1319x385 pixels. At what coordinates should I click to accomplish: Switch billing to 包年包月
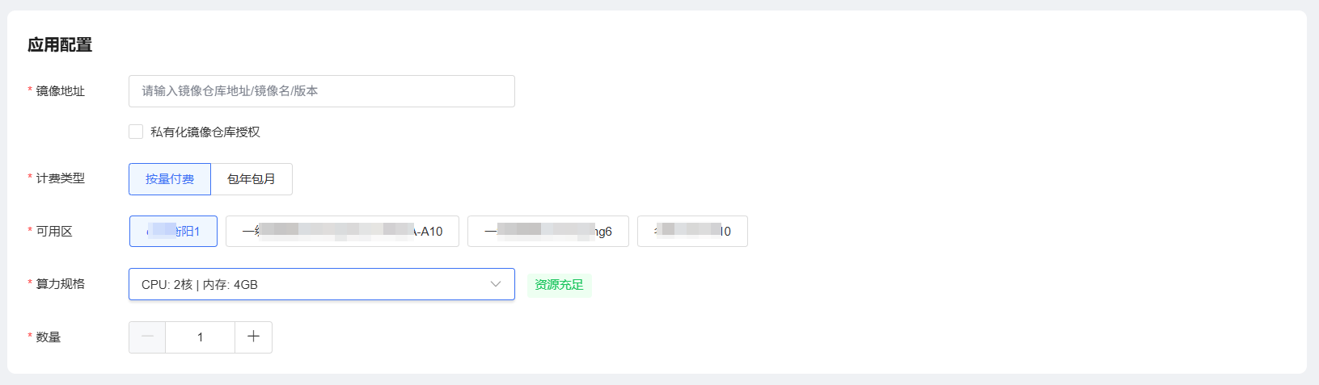[x=252, y=179]
